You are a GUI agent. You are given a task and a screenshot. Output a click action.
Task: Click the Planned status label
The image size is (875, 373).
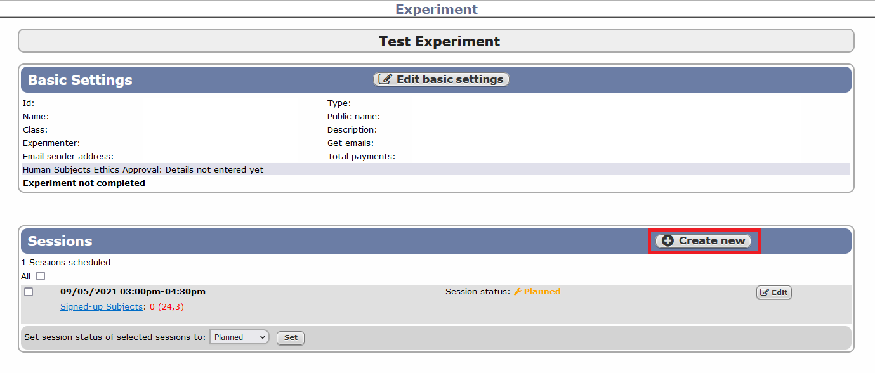click(x=543, y=291)
